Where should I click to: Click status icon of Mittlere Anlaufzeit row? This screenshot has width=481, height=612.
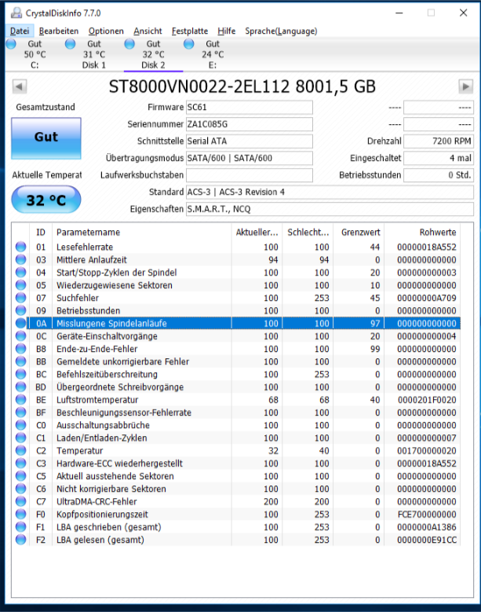click(x=20, y=259)
